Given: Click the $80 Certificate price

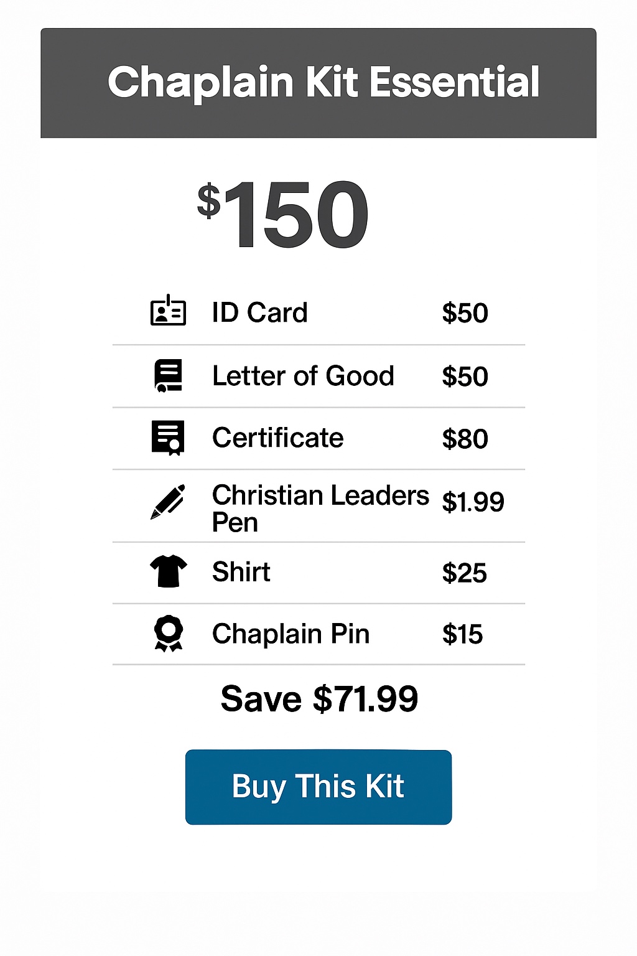Looking at the screenshot, I should click(x=465, y=439).
